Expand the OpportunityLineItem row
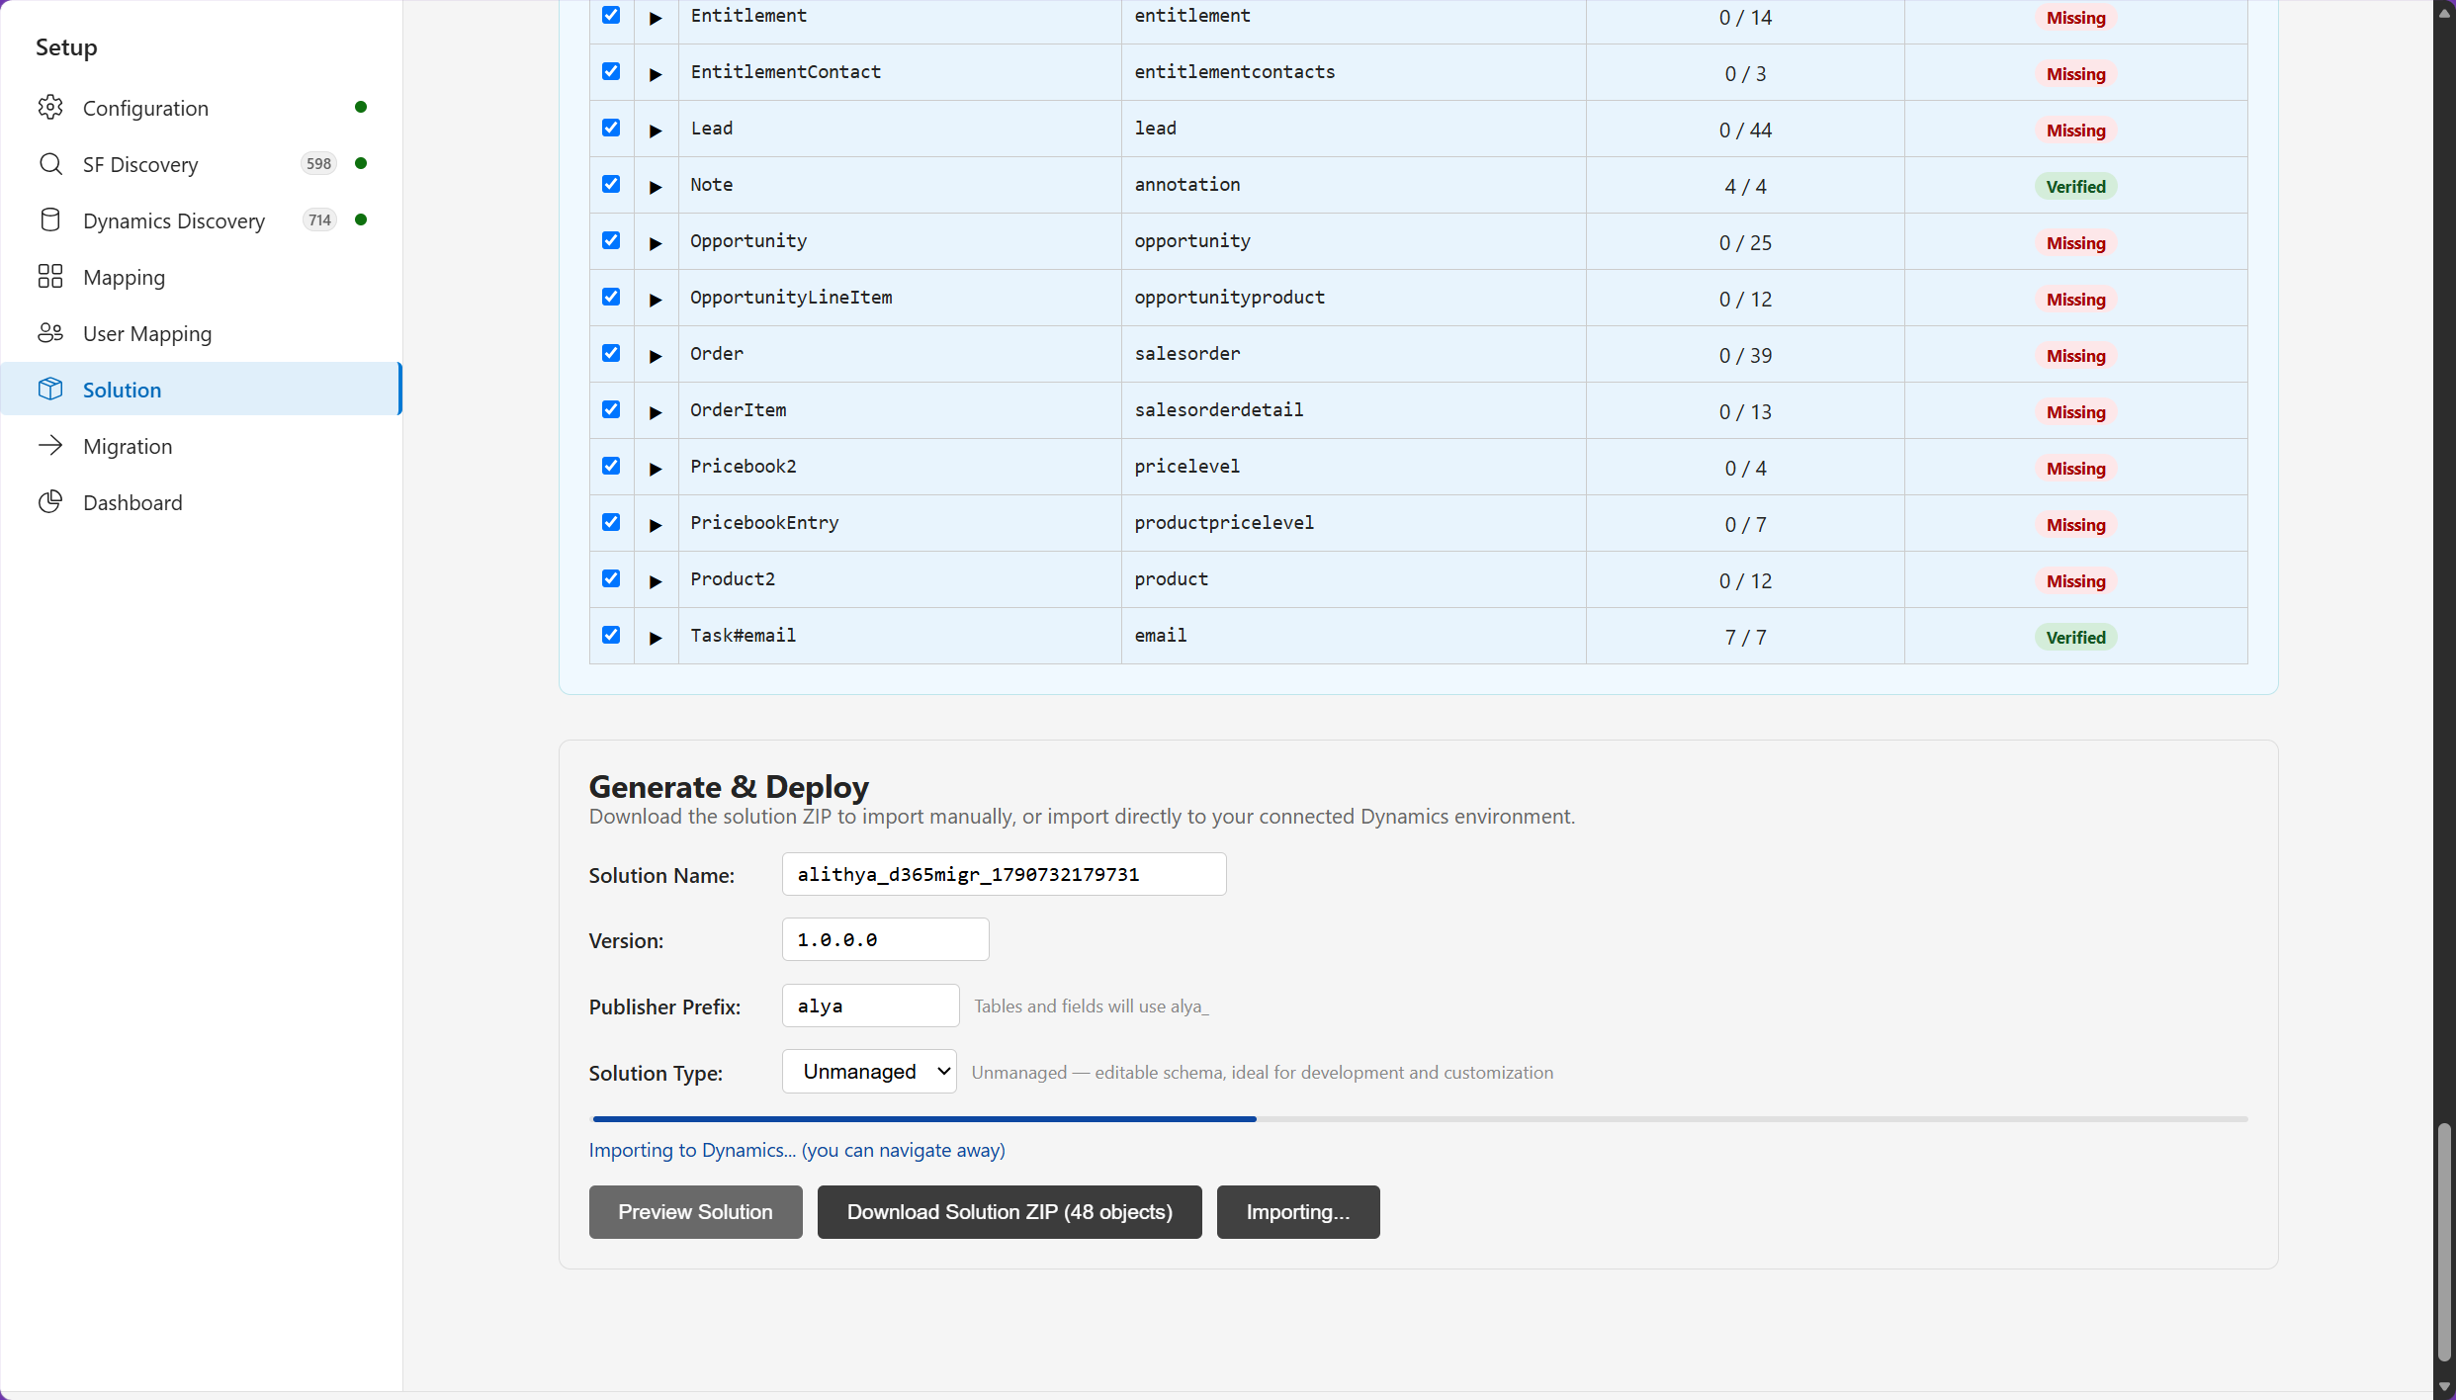 [x=656, y=300]
